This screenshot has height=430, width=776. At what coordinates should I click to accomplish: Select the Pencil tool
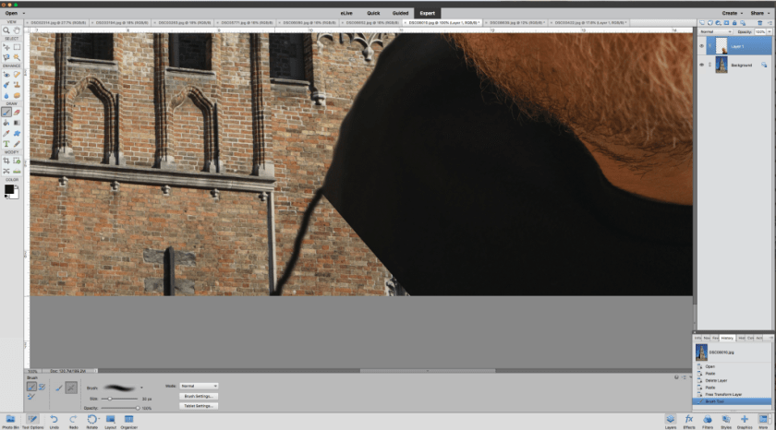(17, 144)
